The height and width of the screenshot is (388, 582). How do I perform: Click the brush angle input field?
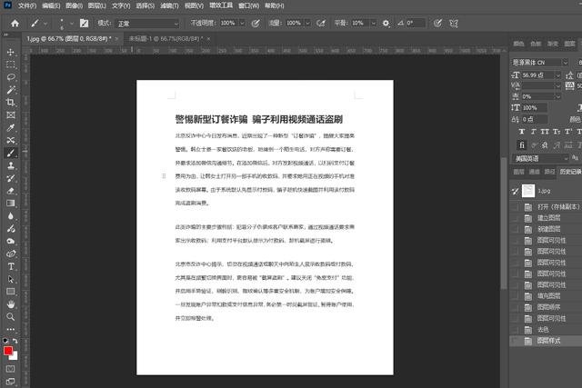416,22
